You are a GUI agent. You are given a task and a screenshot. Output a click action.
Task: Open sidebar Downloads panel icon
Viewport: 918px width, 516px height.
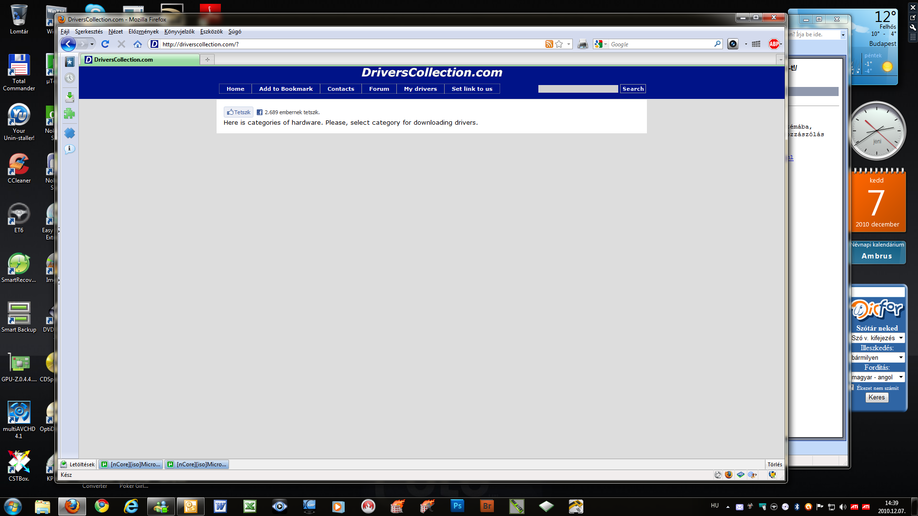[x=70, y=97]
